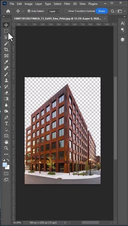Select the Move tool in toolbar
Screen dimensions: 128x226
pyautogui.click(x=6, y=25)
